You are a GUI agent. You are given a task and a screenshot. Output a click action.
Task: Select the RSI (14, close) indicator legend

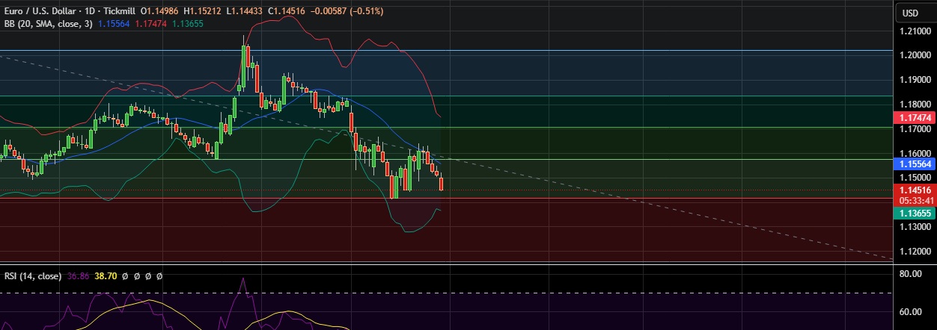pyautogui.click(x=33, y=276)
